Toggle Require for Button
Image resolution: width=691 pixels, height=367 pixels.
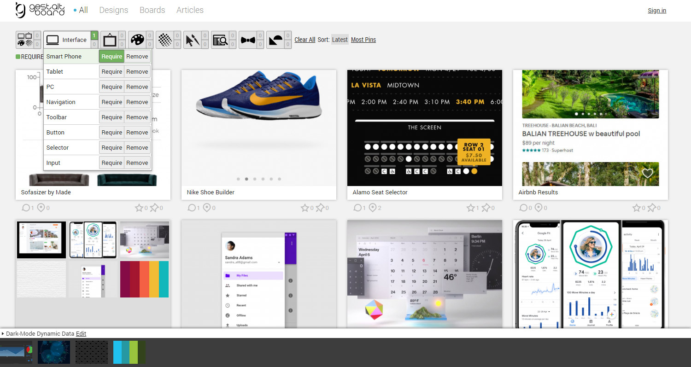[x=112, y=133]
